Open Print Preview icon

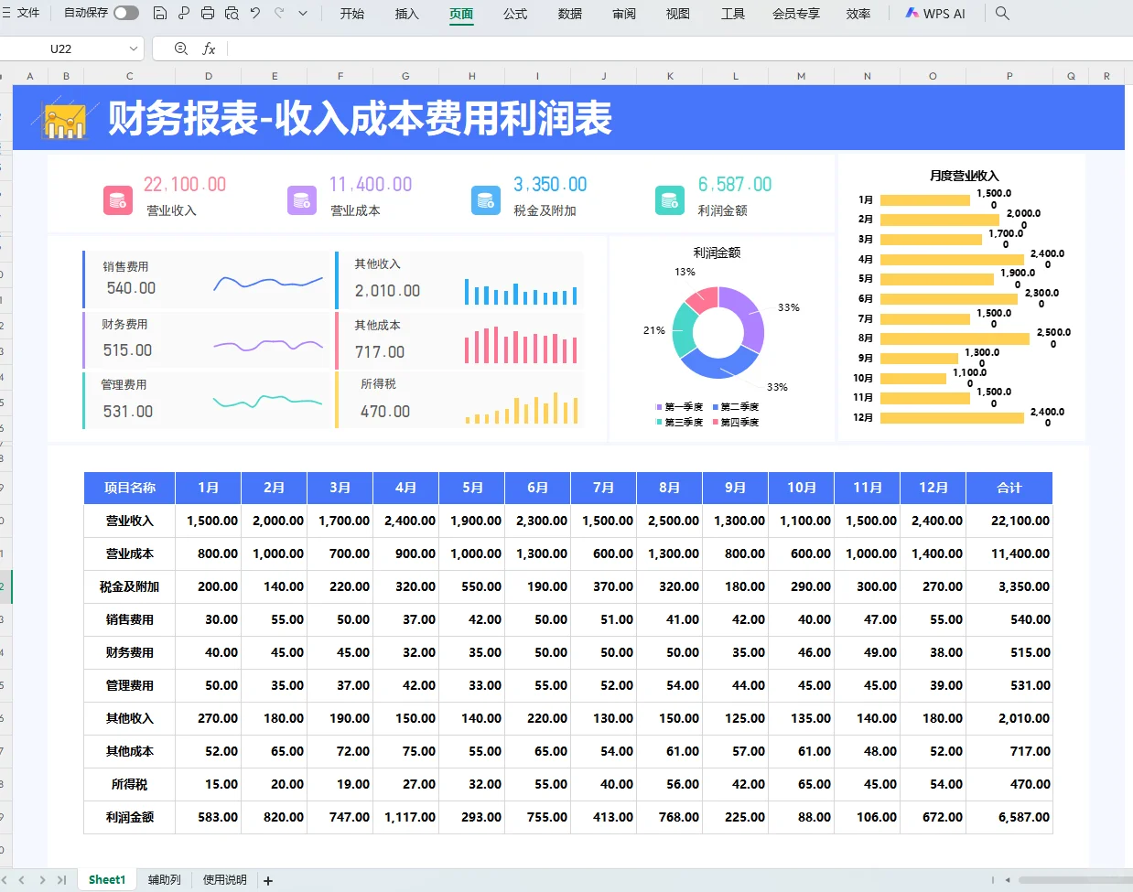(x=232, y=13)
